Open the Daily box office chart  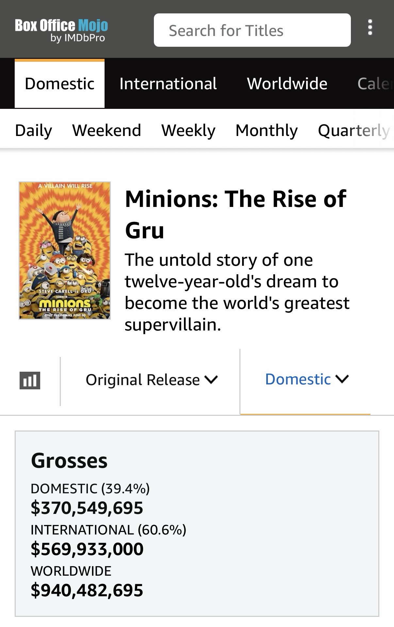point(34,130)
